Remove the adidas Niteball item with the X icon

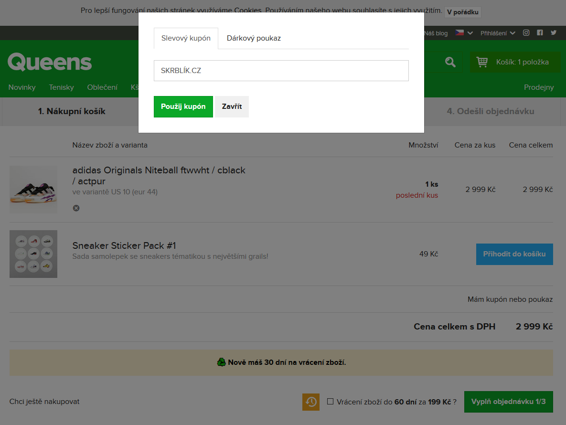pos(76,208)
